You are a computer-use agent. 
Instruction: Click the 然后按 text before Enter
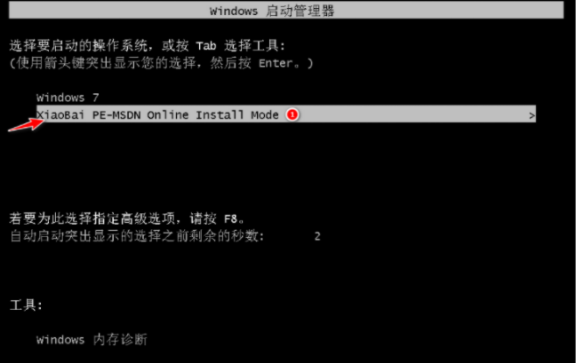coord(231,63)
